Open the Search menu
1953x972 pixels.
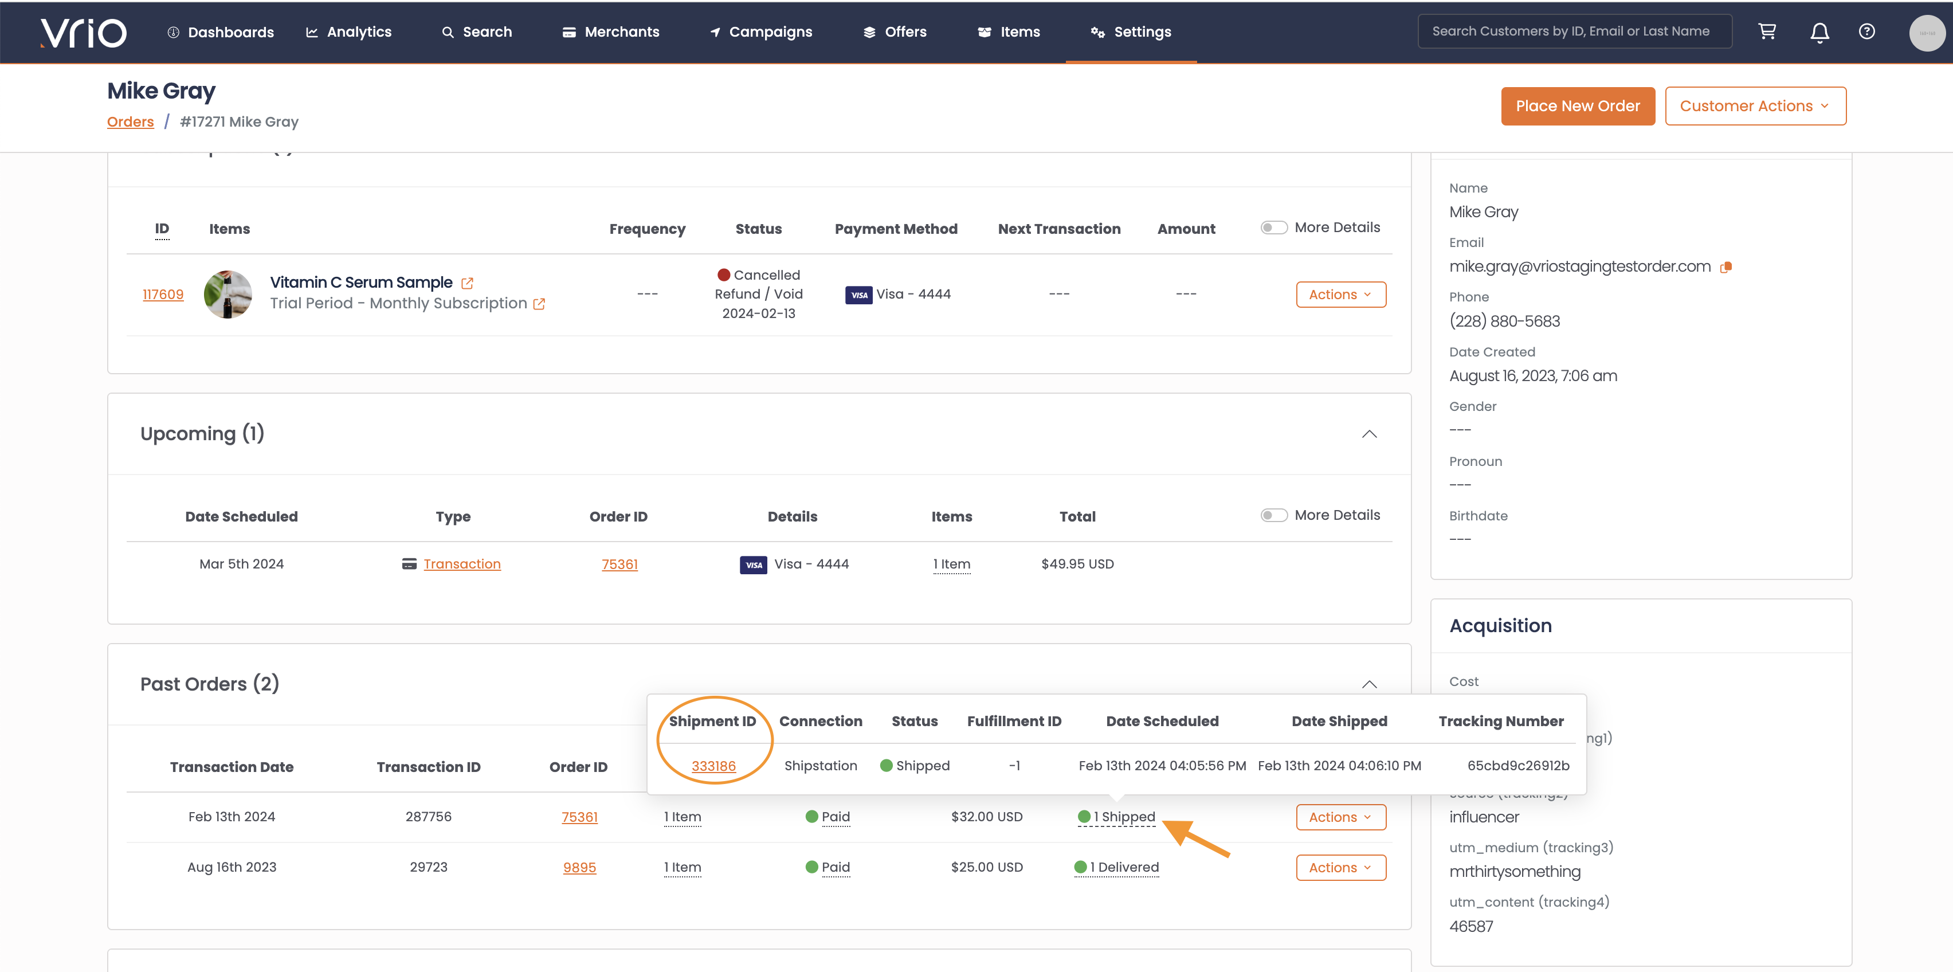[477, 32]
